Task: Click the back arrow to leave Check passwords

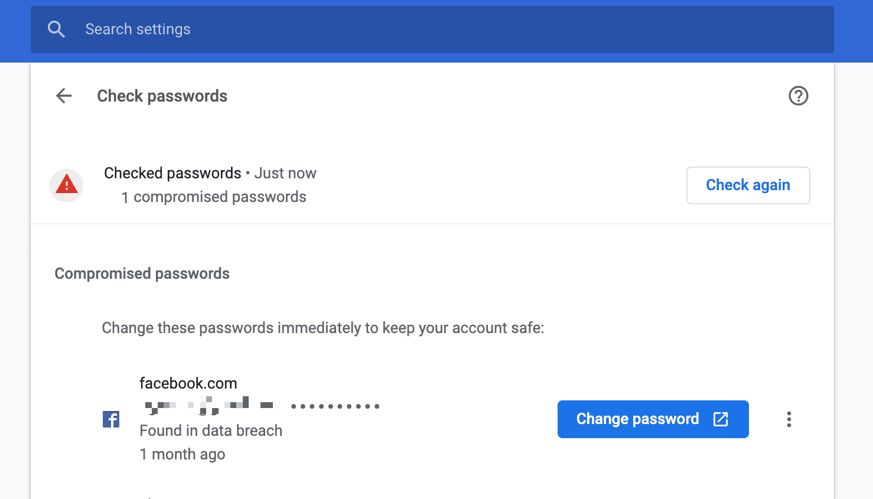Action: coord(63,96)
